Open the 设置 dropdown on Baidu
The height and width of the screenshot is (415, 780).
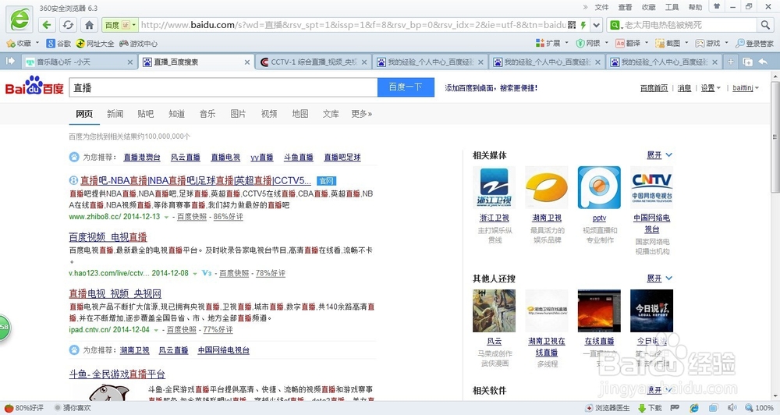[711, 88]
